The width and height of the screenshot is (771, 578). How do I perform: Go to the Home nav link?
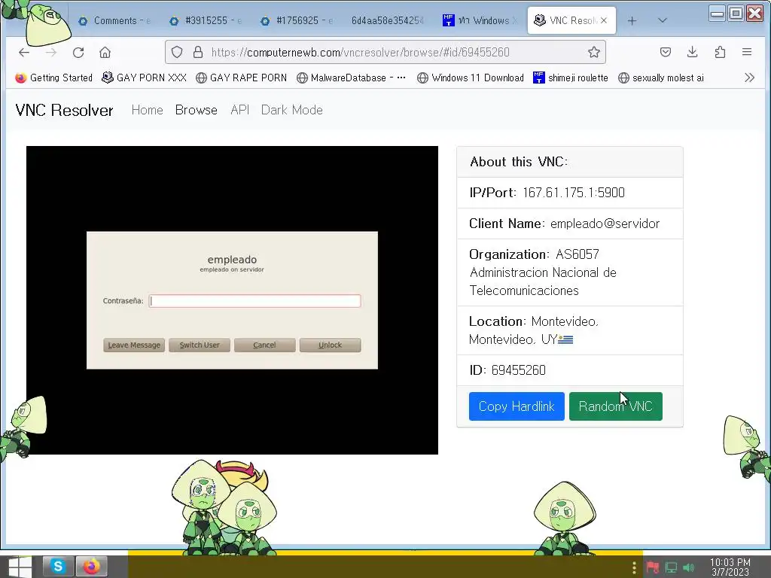click(x=147, y=110)
